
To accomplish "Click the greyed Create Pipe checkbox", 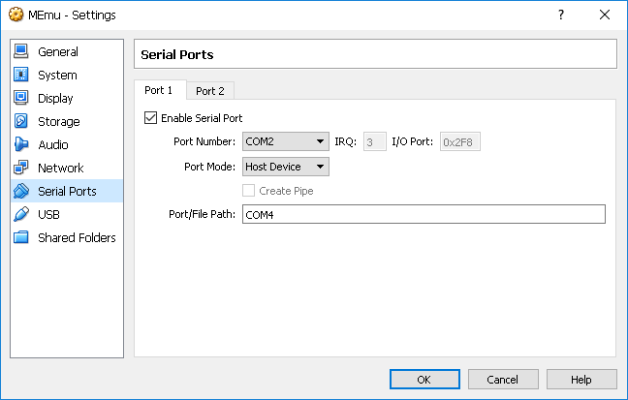I will coord(249,191).
